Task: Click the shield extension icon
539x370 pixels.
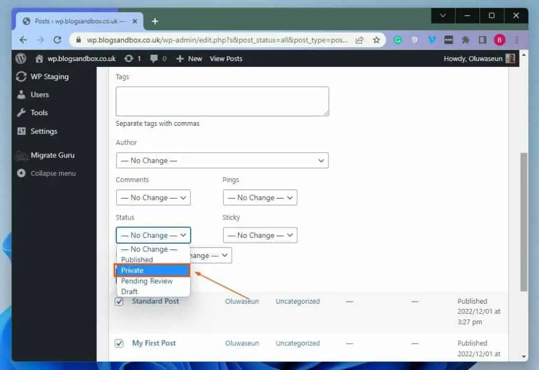Action: (x=415, y=40)
